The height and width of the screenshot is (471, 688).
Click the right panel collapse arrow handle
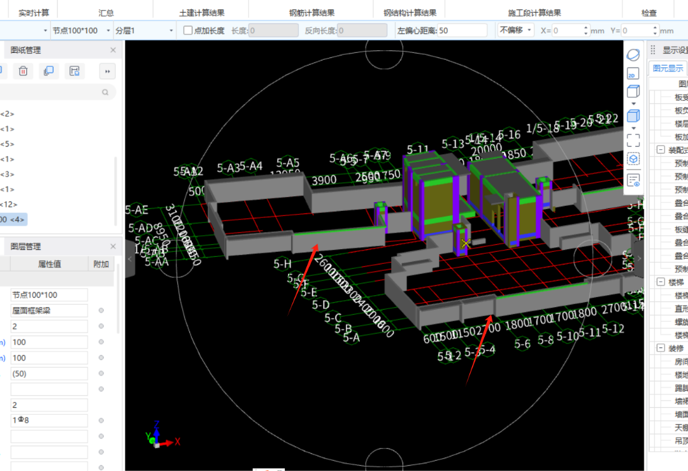[639, 259]
